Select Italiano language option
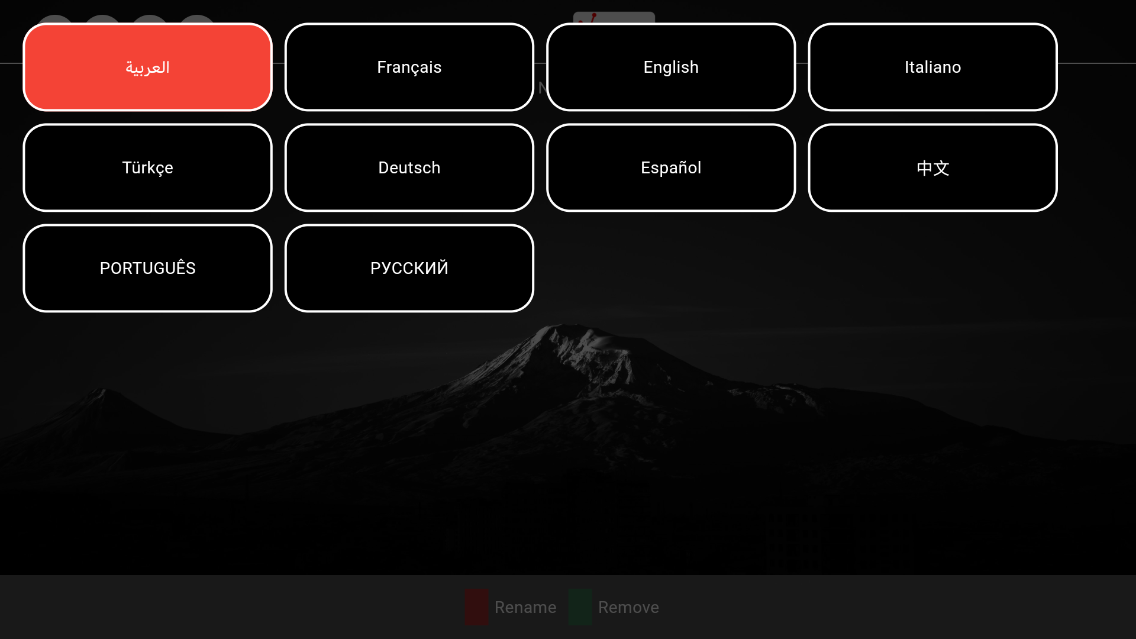This screenshot has width=1136, height=639. (x=932, y=67)
